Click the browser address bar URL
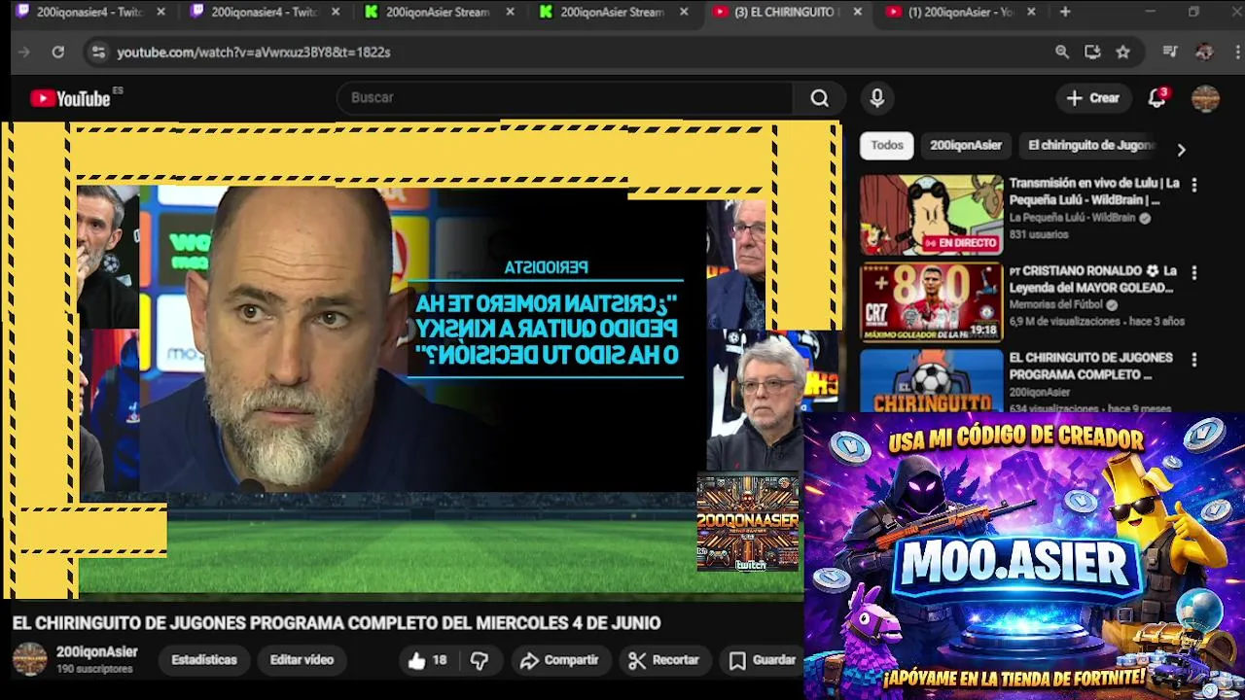 click(x=254, y=52)
